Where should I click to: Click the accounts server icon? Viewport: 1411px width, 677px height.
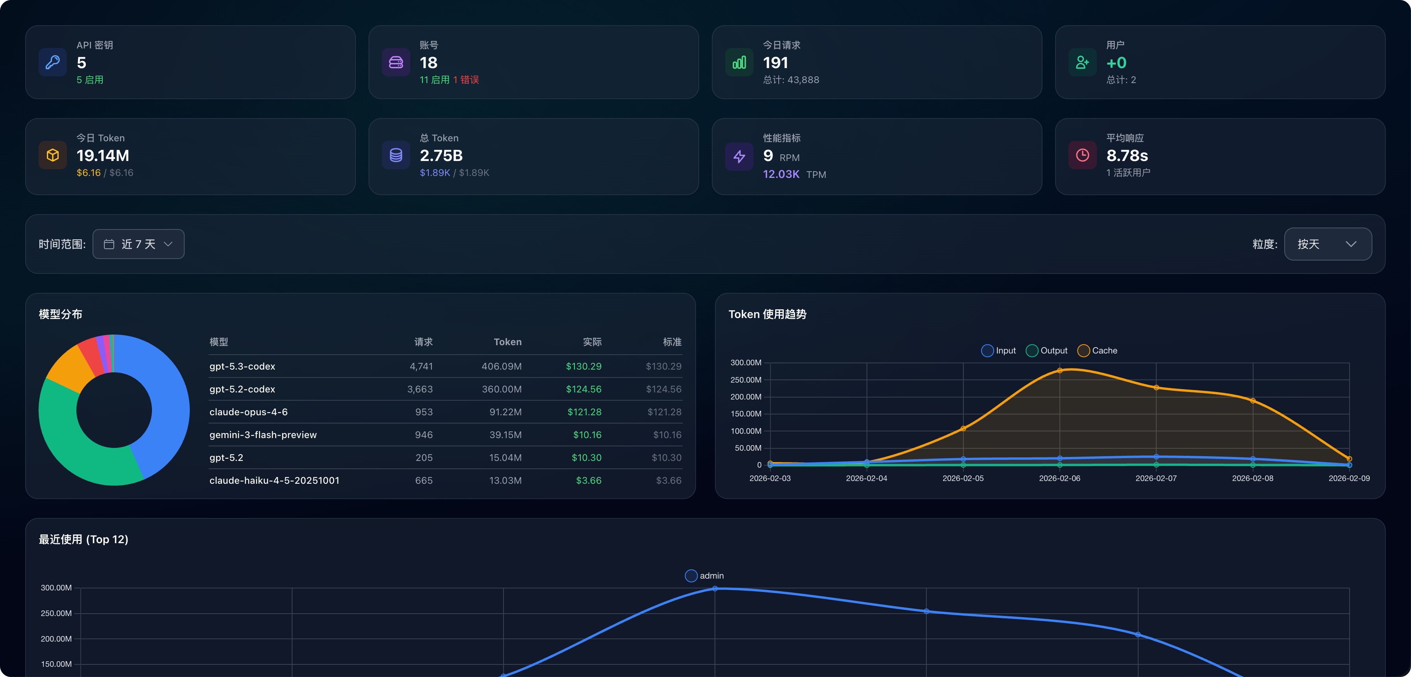click(396, 63)
